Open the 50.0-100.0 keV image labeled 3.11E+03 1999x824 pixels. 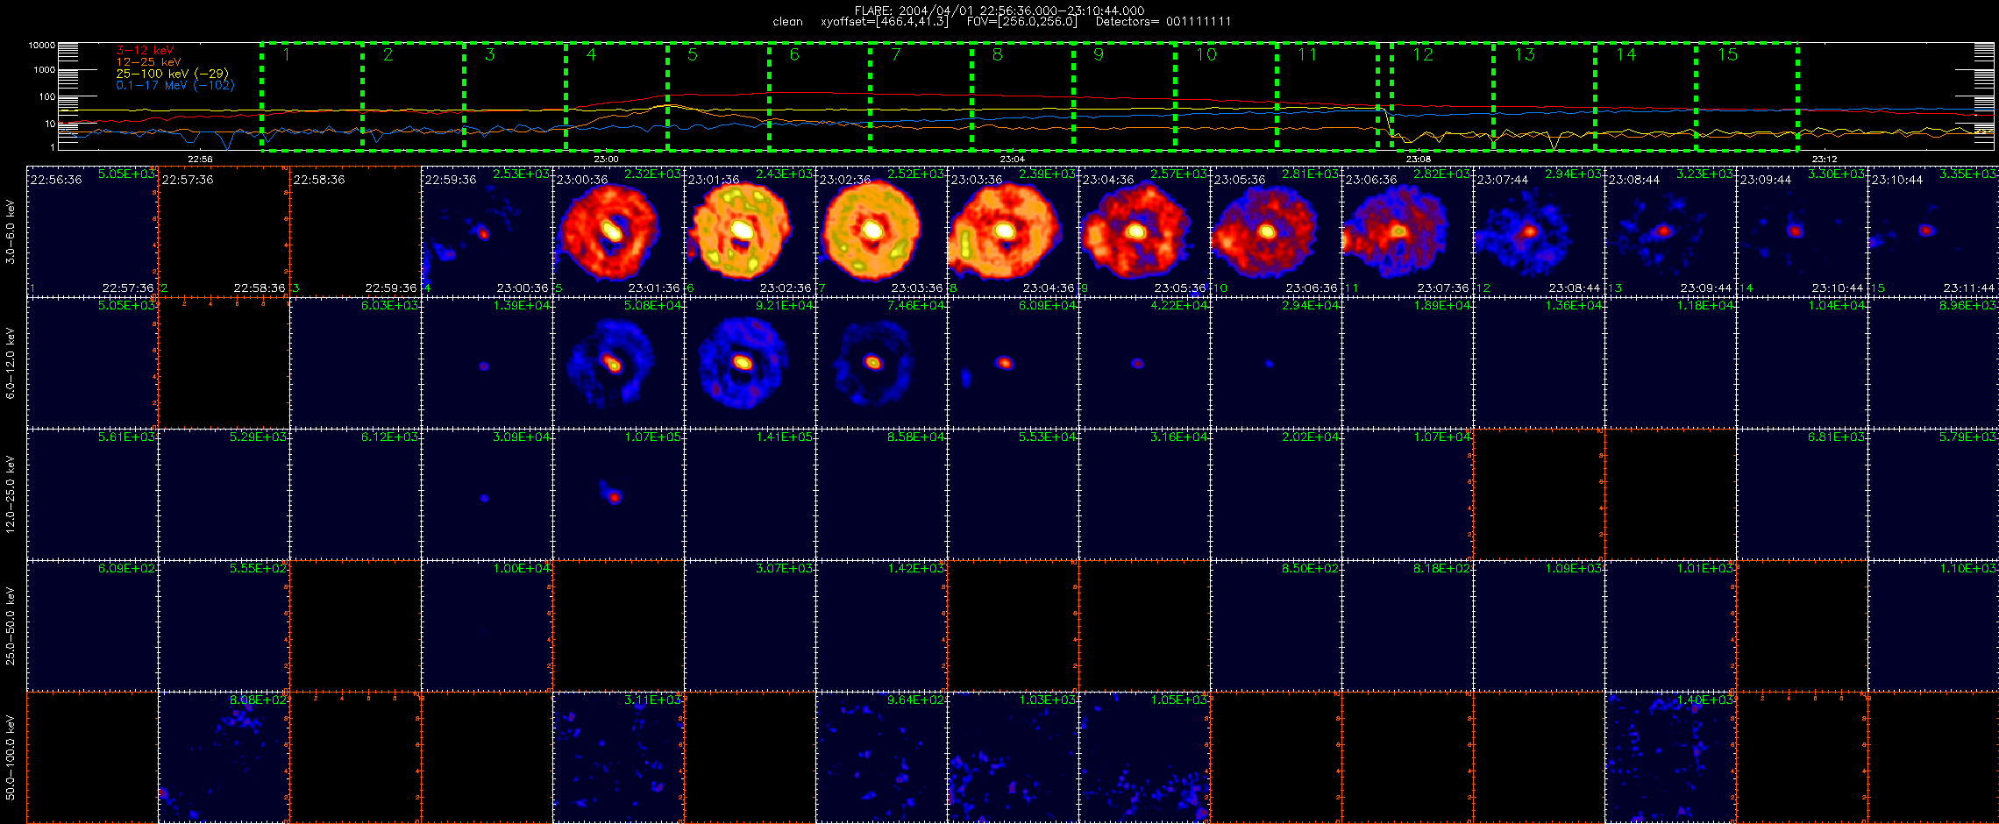pos(618,757)
